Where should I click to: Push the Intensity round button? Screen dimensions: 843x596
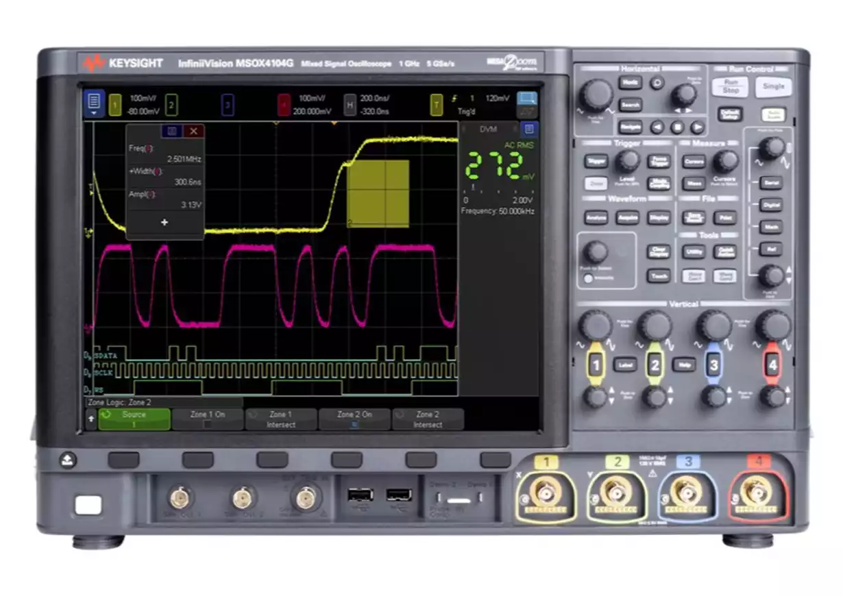click(x=587, y=278)
